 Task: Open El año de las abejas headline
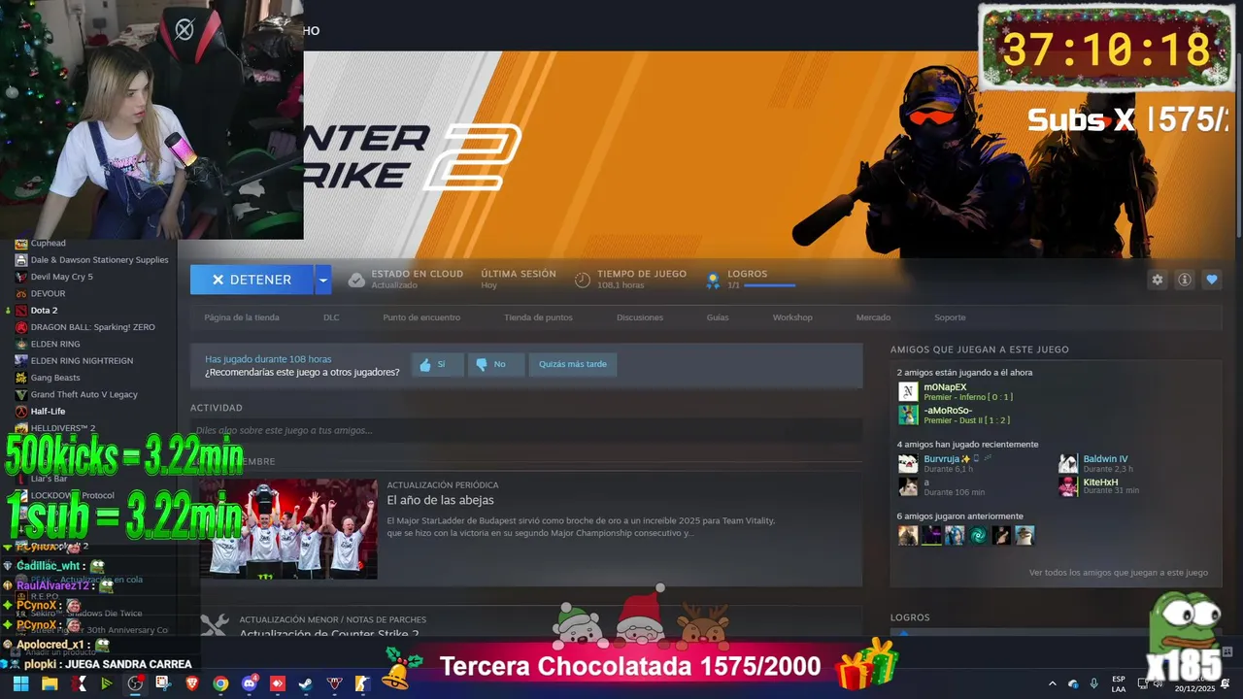point(441,500)
